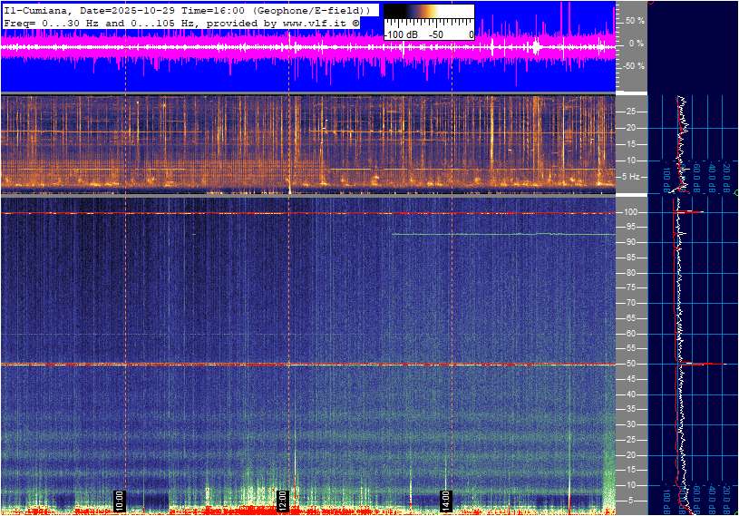Select the 100 Hz frequency axis label

[x=630, y=212]
